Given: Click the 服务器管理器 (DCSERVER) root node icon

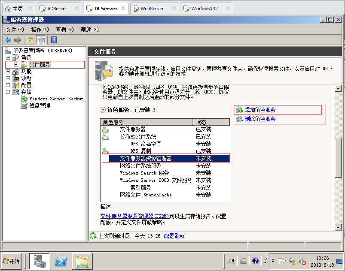Looking at the screenshot, I should (x=8, y=51).
